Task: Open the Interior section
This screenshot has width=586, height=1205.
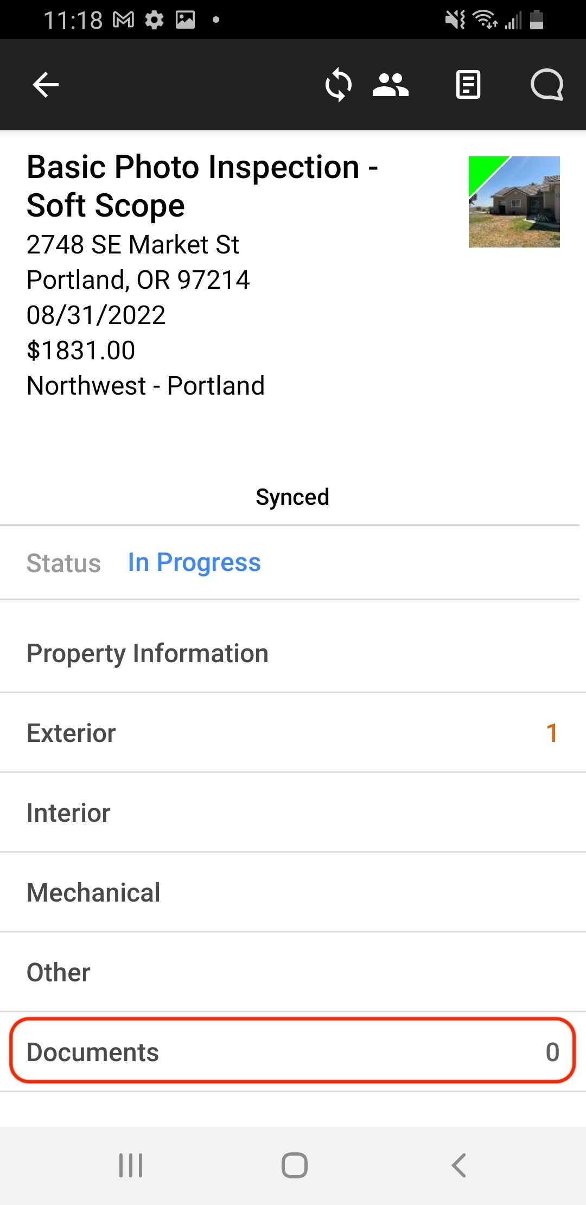Action: 293,813
